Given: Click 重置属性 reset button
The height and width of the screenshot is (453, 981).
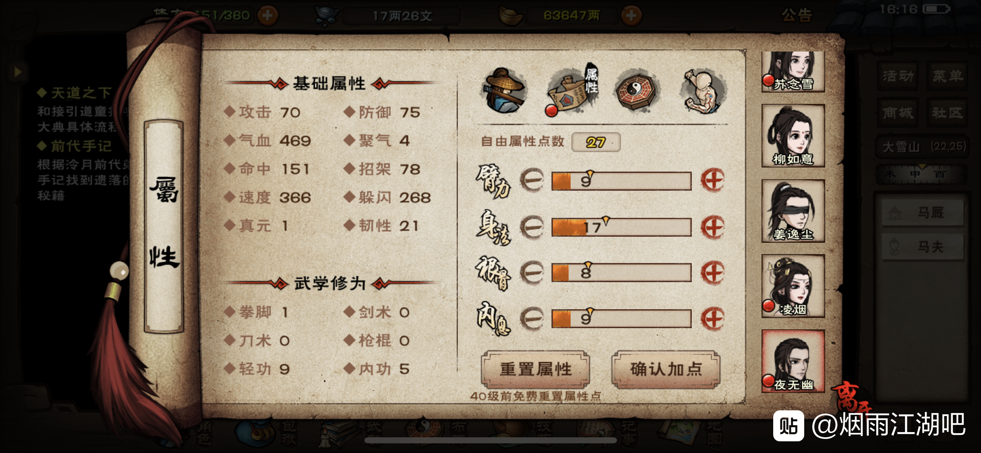Looking at the screenshot, I should (536, 369).
